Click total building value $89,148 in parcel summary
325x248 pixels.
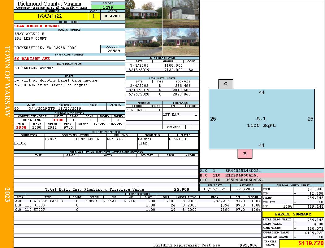tap(315, 220)
